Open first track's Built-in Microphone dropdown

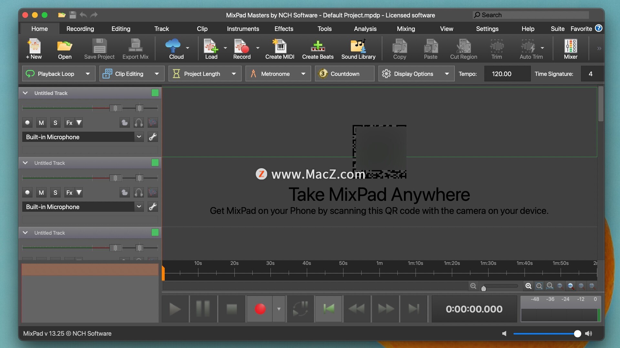click(x=139, y=137)
